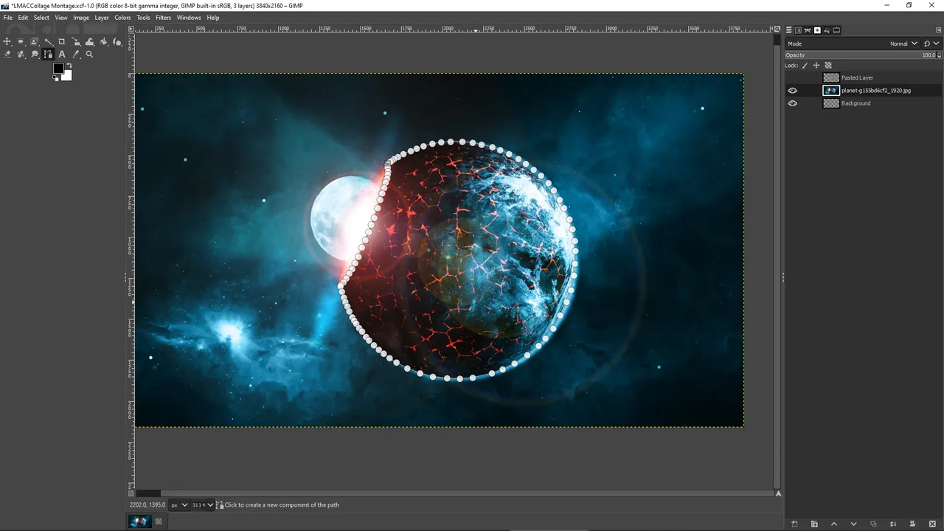Click the planet-g155bd6cf2_1920.jpg layer thumbnail
This screenshot has height=531, width=944.
click(831, 91)
